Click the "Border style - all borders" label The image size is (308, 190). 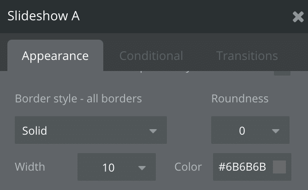(78, 99)
